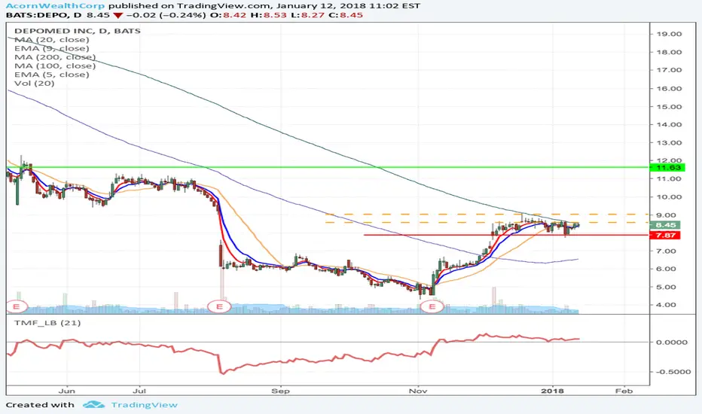
Task: Click the 2018 date axis label
Action: point(552,391)
